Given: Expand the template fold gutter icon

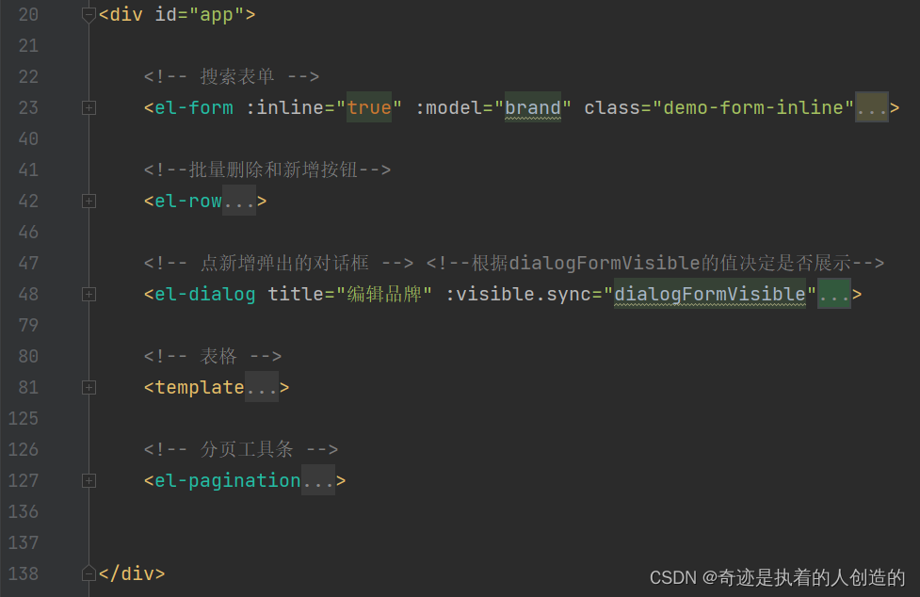Looking at the screenshot, I should [x=89, y=388].
